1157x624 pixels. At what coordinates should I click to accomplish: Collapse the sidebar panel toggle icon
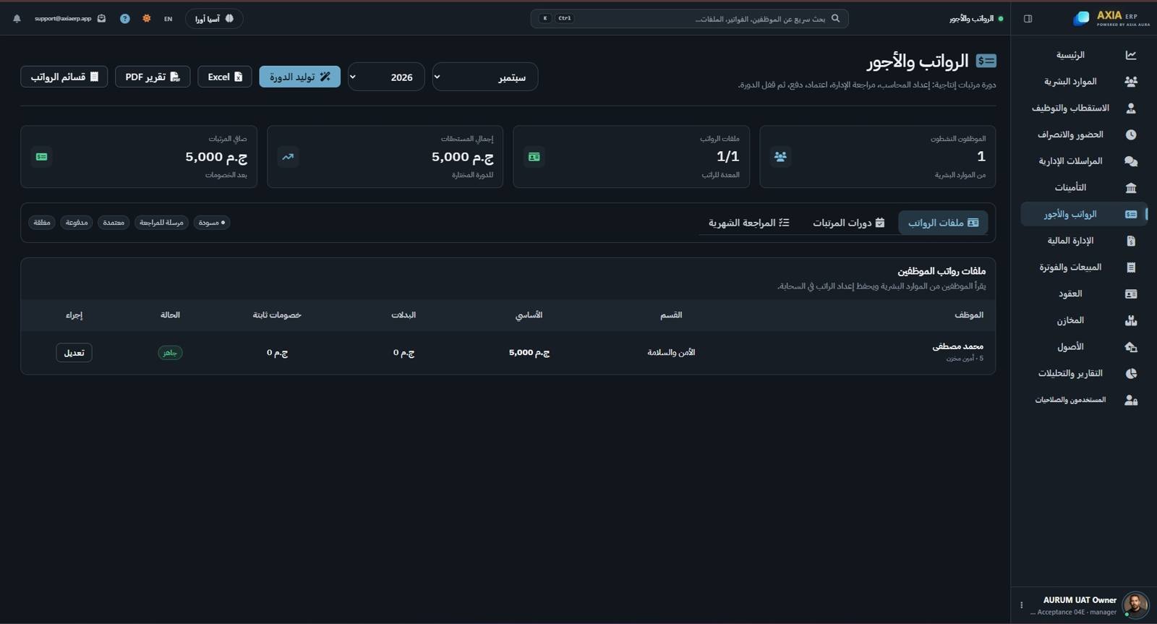[1028, 19]
